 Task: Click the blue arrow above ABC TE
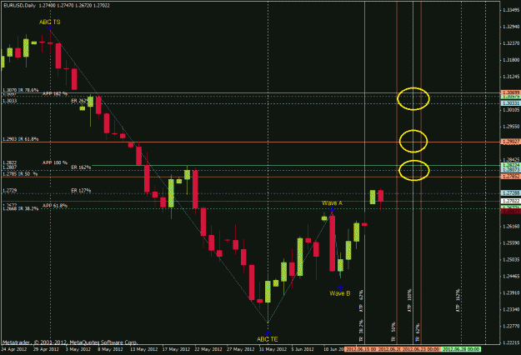tap(268, 333)
